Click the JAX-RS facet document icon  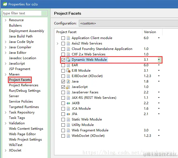pyautogui.click(x=68, y=98)
